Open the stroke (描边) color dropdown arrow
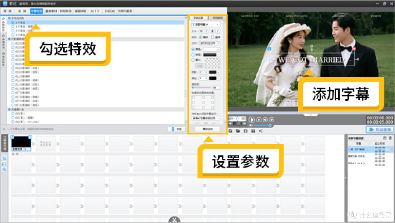 click(x=218, y=78)
